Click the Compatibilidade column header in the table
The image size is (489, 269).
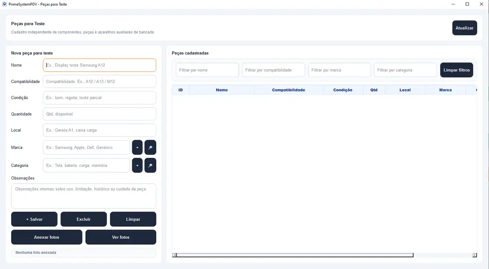coord(289,90)
